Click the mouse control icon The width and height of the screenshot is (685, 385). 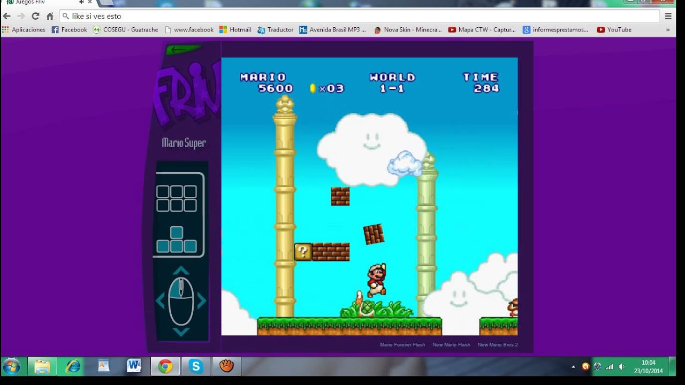pyautogui.click(x=181, y=301)
